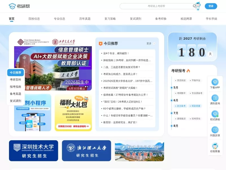Click the 政治备考 tag
This screenshot has height=170, width=226.
[180, 106]
